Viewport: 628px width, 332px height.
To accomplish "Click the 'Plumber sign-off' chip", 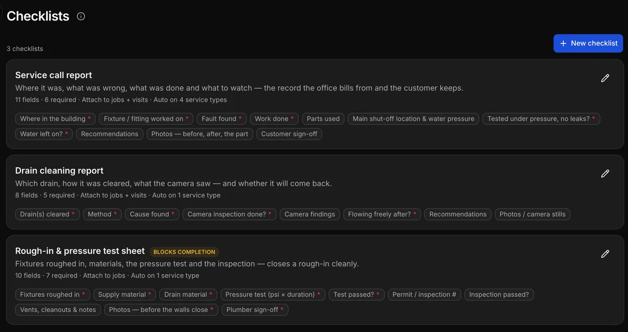I will click(255, 310).
